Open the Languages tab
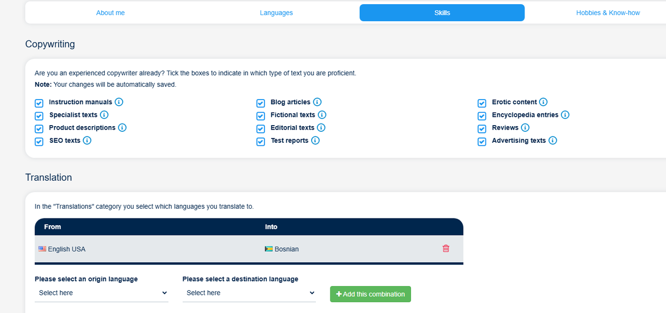The width and height of the screenshot is (666, 313). click(x=276, y=13)
